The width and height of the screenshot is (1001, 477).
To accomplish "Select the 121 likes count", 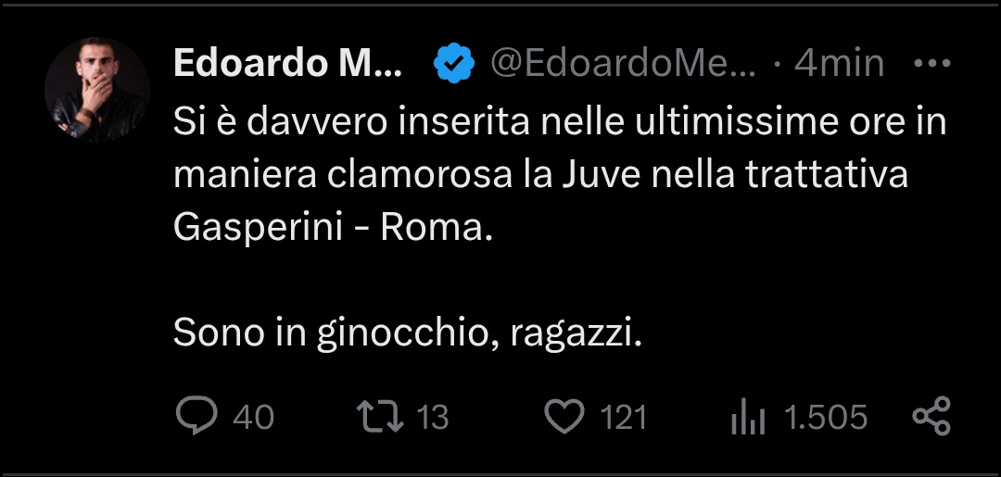I will point(624,417).
